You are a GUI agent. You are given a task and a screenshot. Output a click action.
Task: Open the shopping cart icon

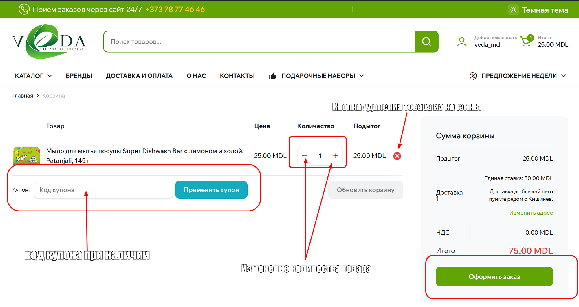(526, 42)
